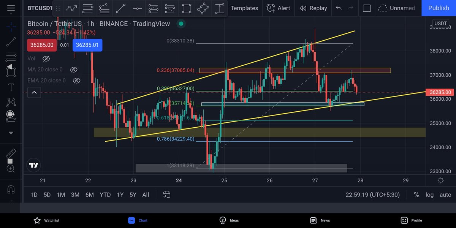Go to the News tab
The image size is (456, 228).
click(x=320, y=220)
